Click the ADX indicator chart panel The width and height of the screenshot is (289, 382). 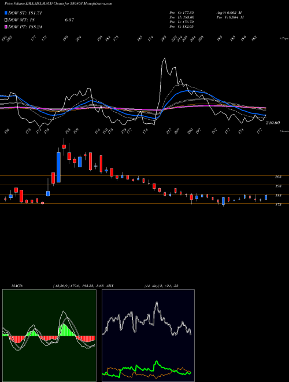148,336
